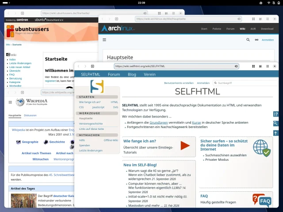
Task: Click 'Benutzerkonto erstellen' link on SELFHTML
Action: pyautogui.click(x=179, y=83)
